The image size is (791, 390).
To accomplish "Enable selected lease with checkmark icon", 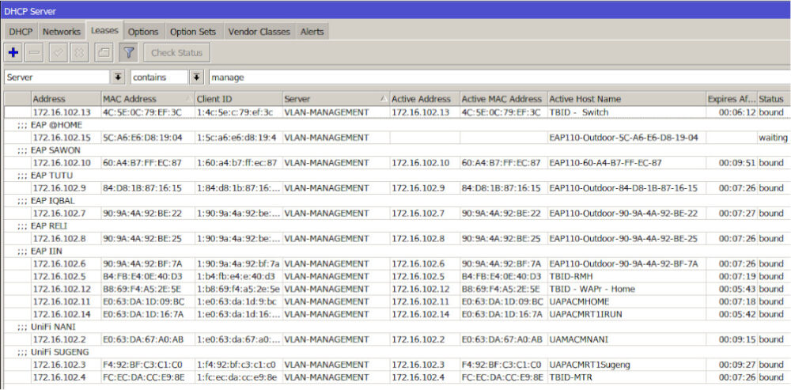I will pos(58,52).
